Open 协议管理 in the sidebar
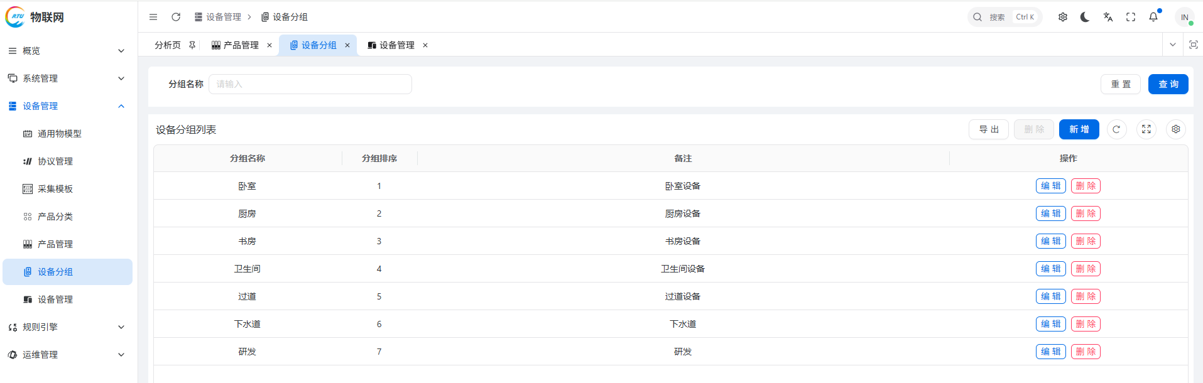The width and height of the screenshot is (1203, 383). [55, 161]
